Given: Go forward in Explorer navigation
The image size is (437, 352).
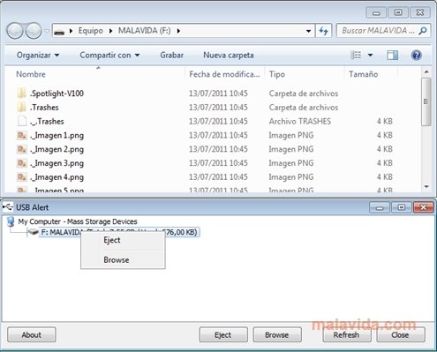Looking at the screenshot, I should pyautogui.click(x=34, y=31).
